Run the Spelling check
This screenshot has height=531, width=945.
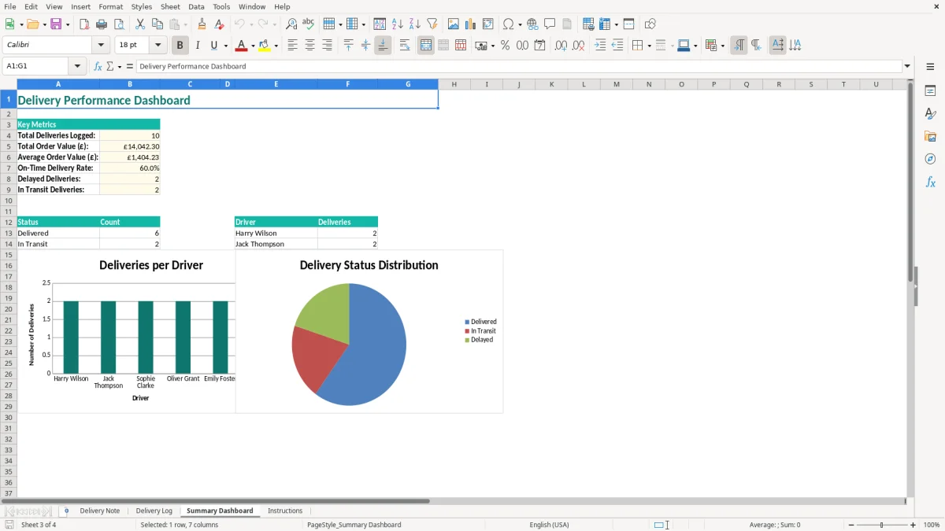(309, 24)
